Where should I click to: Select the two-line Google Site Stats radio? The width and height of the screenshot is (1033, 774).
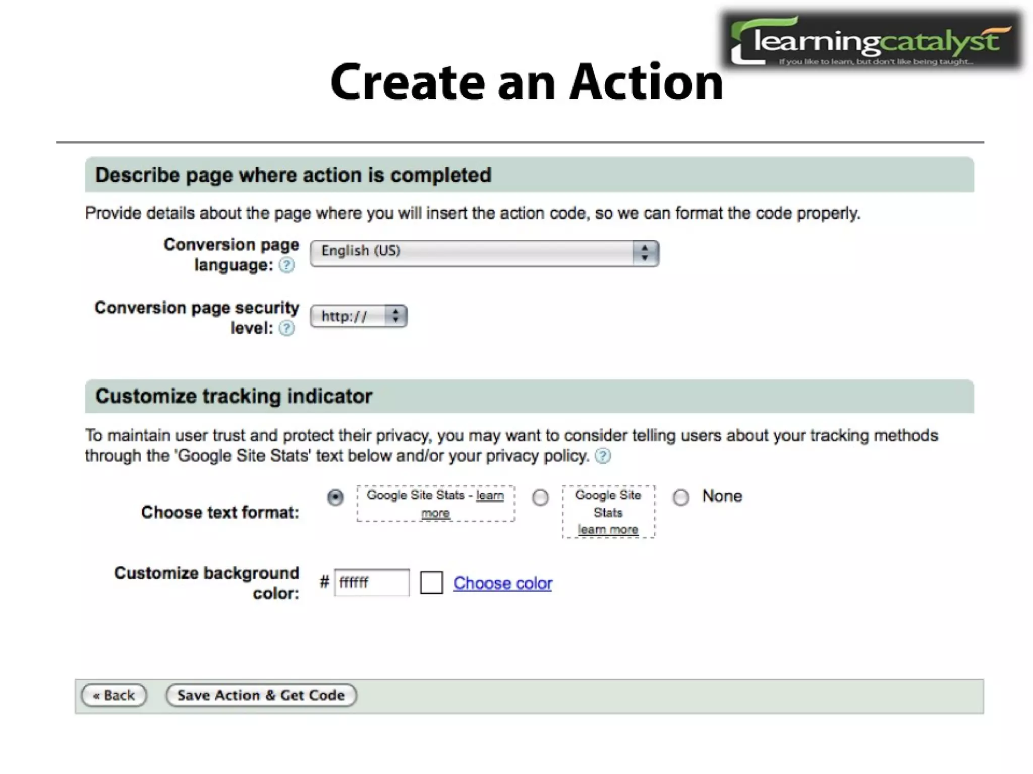(x=540, y=497)
